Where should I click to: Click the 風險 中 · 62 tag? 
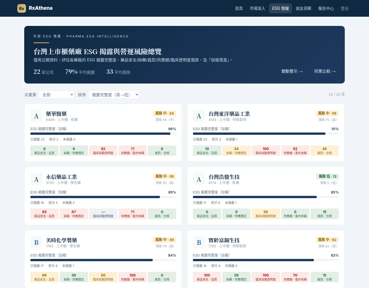tap(327, 240)
